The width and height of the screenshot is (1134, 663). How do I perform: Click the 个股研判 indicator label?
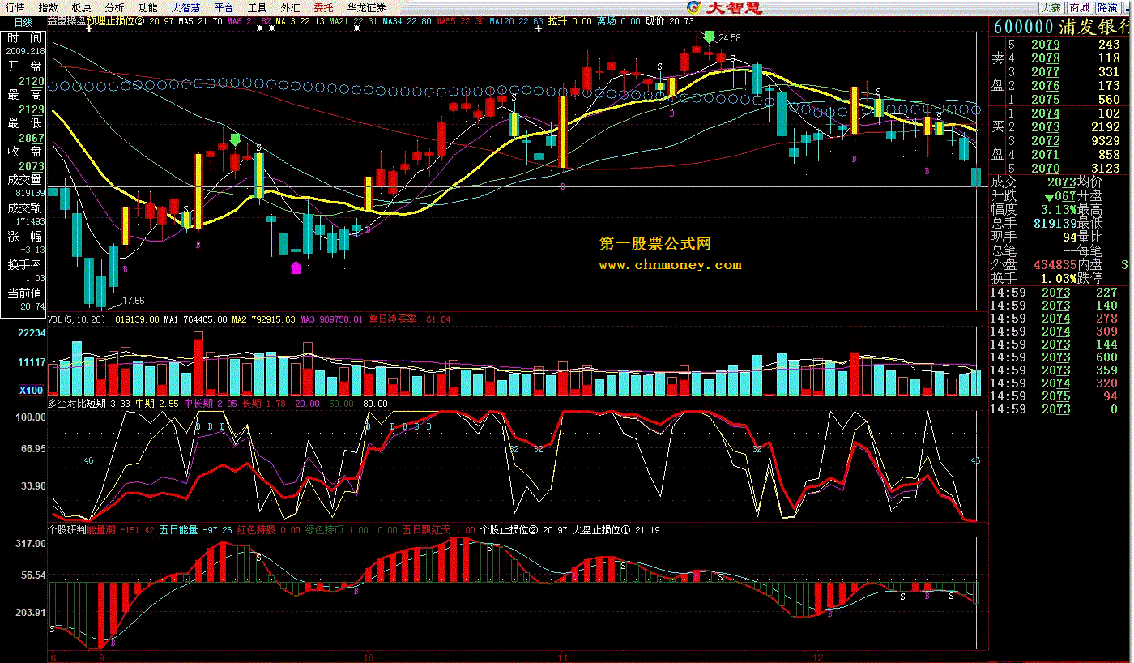pos(67,529)
